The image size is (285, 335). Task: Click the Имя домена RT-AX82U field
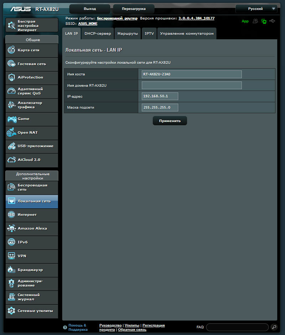(x=192, y=85)
